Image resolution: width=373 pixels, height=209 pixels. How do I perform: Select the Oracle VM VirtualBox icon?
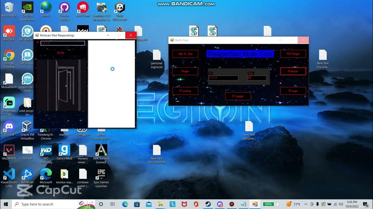point(27,130)
